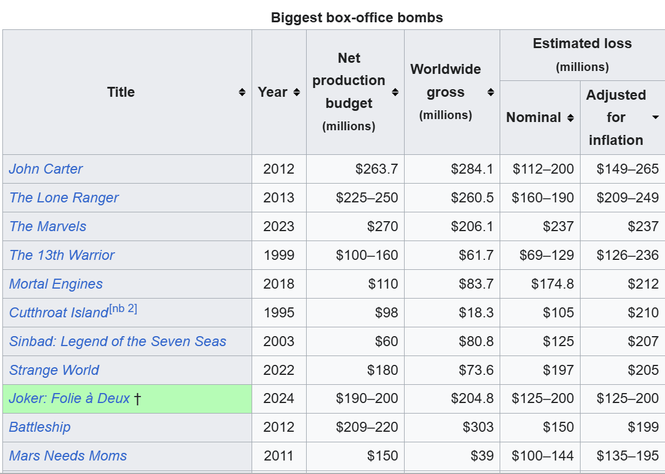Open the Mars Needs Moms link
This screenshot has width=665, height=474.
pos(68,456)
